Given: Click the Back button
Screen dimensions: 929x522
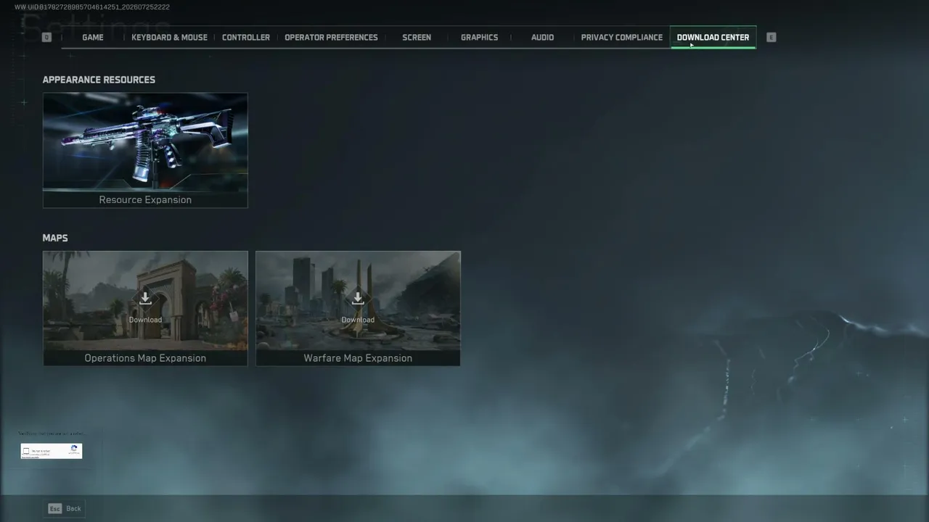Looking at the screenshot, I should tap(65, 508).
